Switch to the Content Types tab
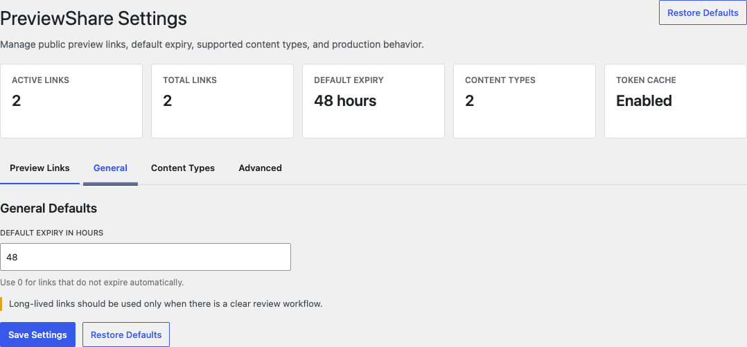Screen dimensions: 747x347 click(x=183, y=168)
